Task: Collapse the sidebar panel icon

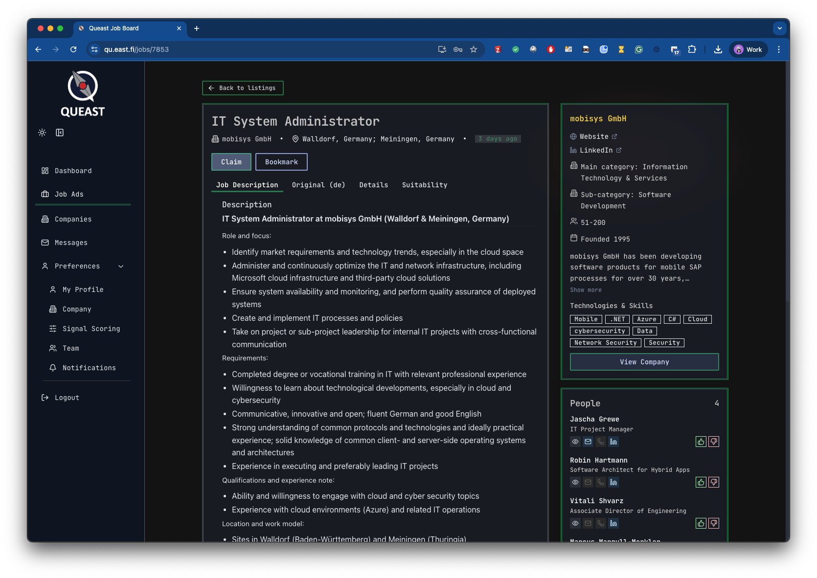Action: [60, 133]
